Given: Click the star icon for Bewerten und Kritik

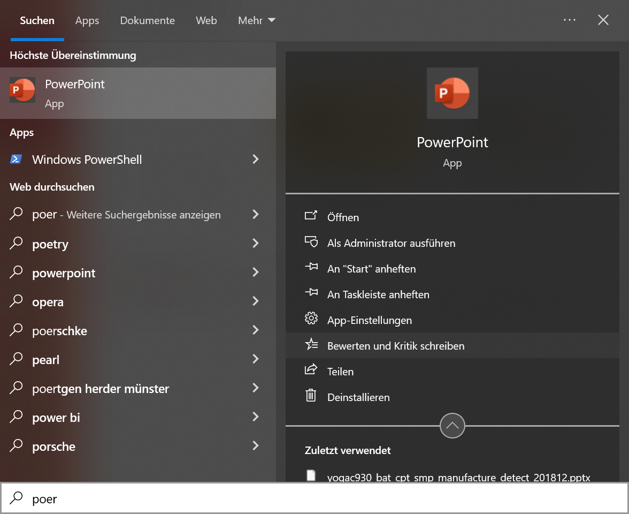Looking at the screenshot, I should pos(311,345).
